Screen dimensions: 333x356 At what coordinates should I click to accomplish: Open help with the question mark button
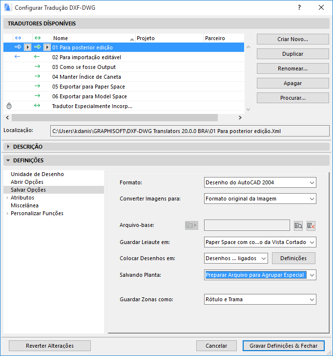(299, 7)
